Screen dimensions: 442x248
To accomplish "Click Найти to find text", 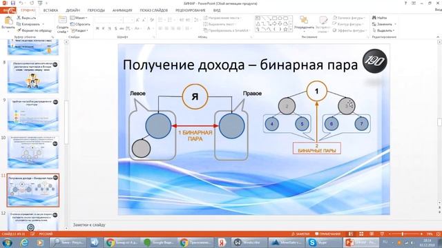I will point(379,18).
